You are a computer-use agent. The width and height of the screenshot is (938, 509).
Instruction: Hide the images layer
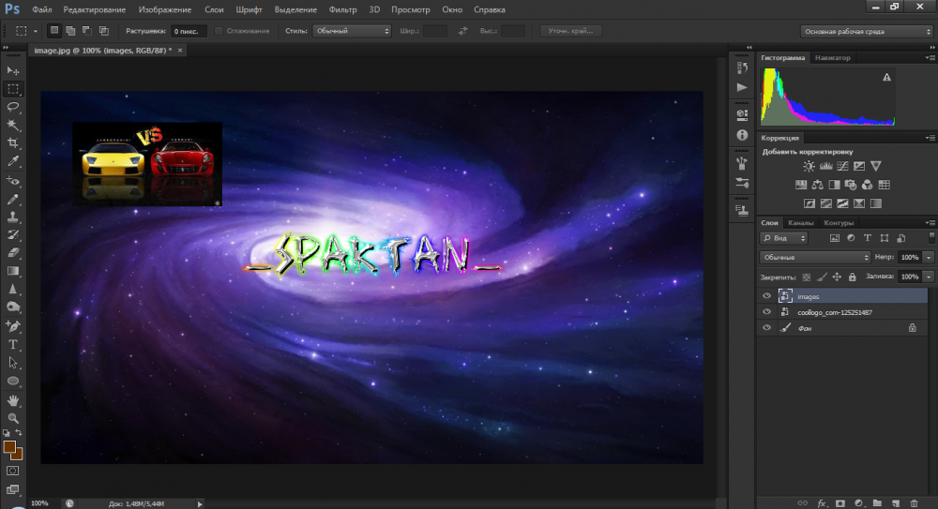pyautogui.click(x=766, y=296)
